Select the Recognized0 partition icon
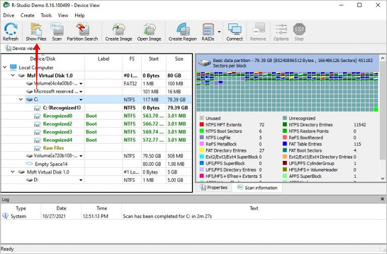The width and height of the screenshot is (387, 254). (37, 116)
